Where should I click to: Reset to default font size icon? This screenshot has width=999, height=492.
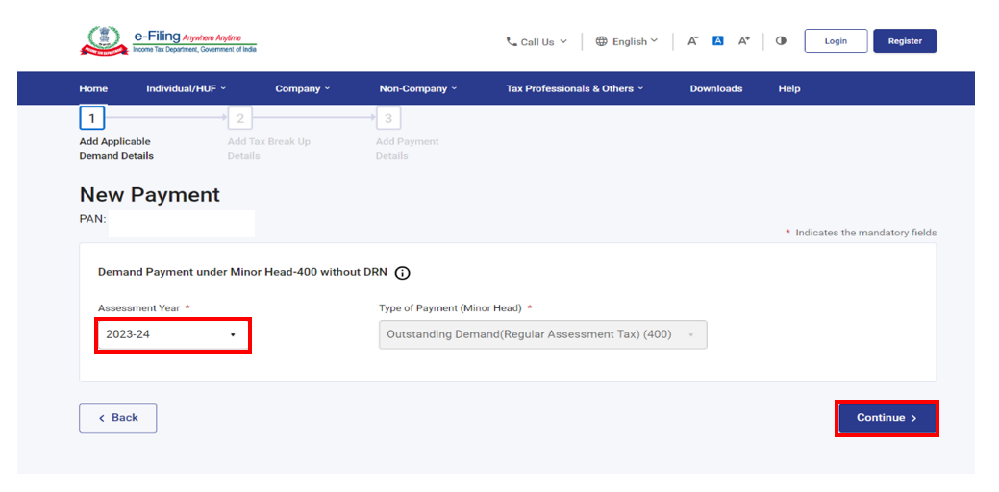click(717, 41)
